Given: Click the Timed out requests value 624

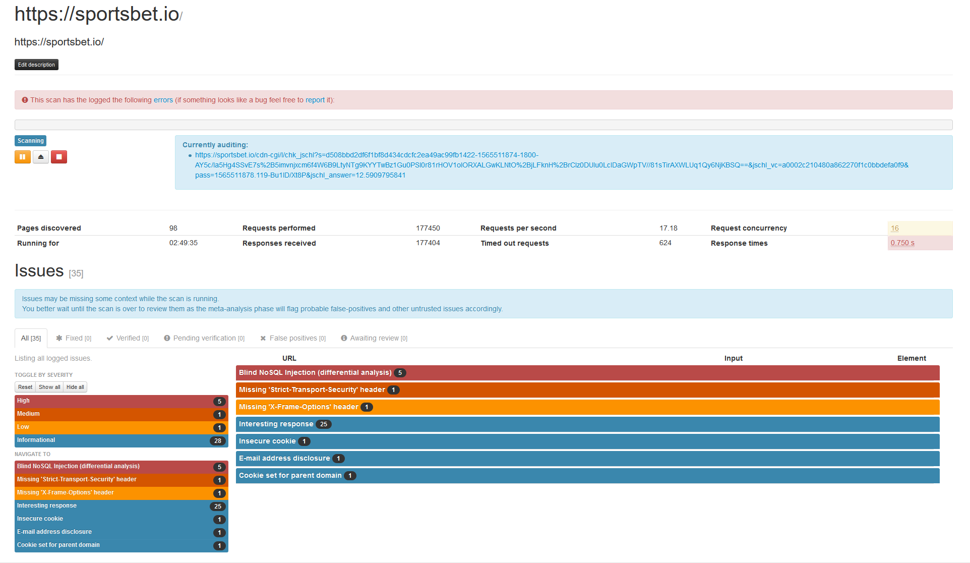Looking at the screenshot, I should [665, 243].
